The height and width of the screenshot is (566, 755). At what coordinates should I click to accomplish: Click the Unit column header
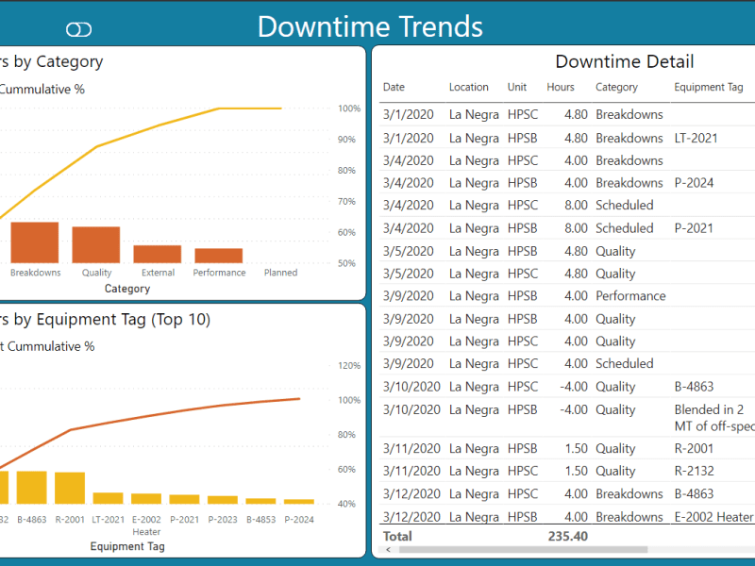coord(517,88)
